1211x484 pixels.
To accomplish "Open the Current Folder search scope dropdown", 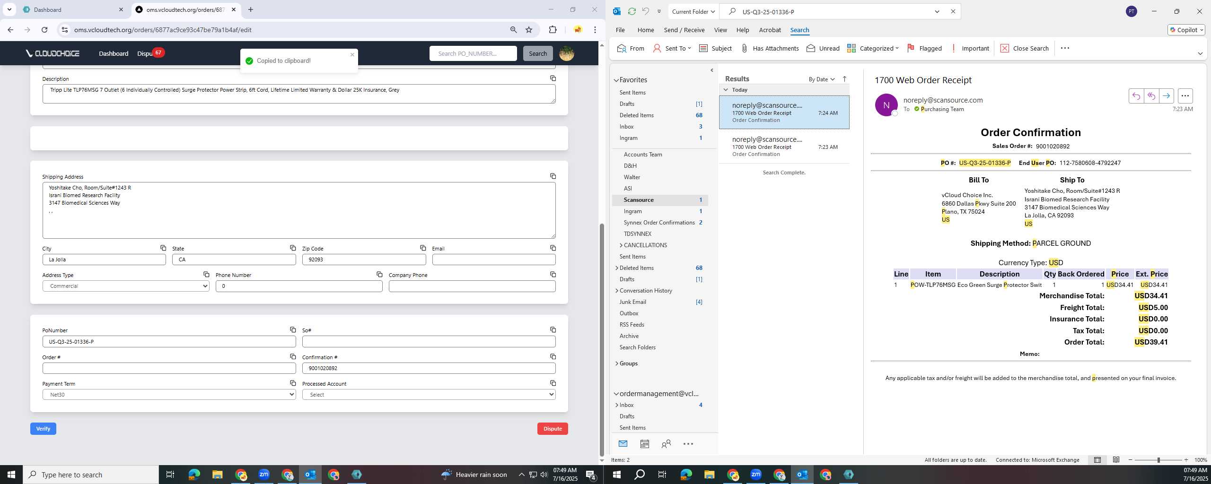I will click(693, 11).
